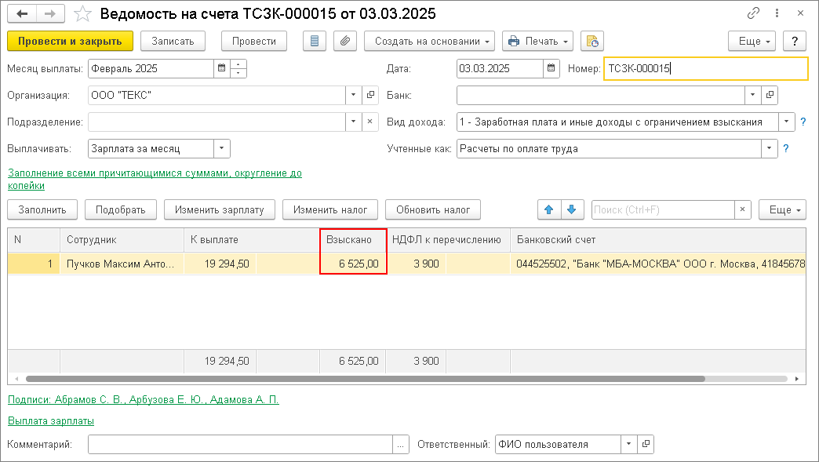This screenshot has width=819, height=462.
Task: Open the table Еще menu
Action: tap(781, 209)
